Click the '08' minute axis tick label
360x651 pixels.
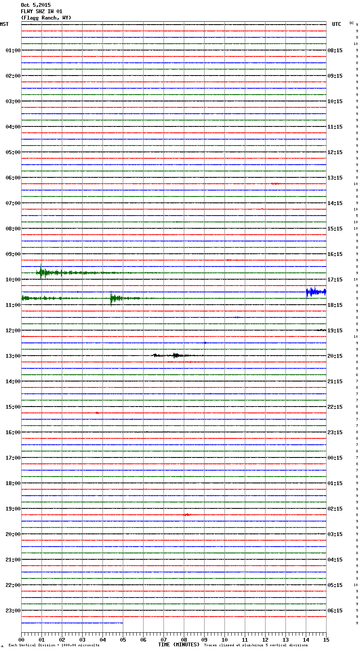[x=184, y=640]
